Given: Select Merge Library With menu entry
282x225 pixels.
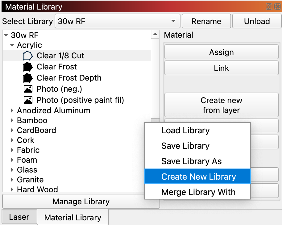Looking at the screenshot, I should 198,192.
